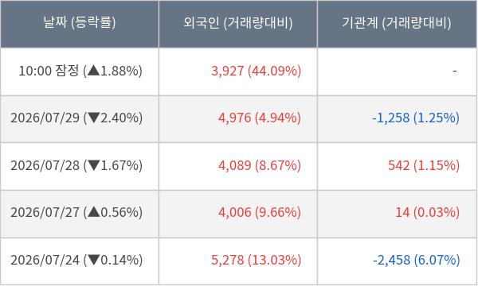
Task: Select the 2026/07/24 date cell
Action: pyautogui.click(x=45, y=260)
